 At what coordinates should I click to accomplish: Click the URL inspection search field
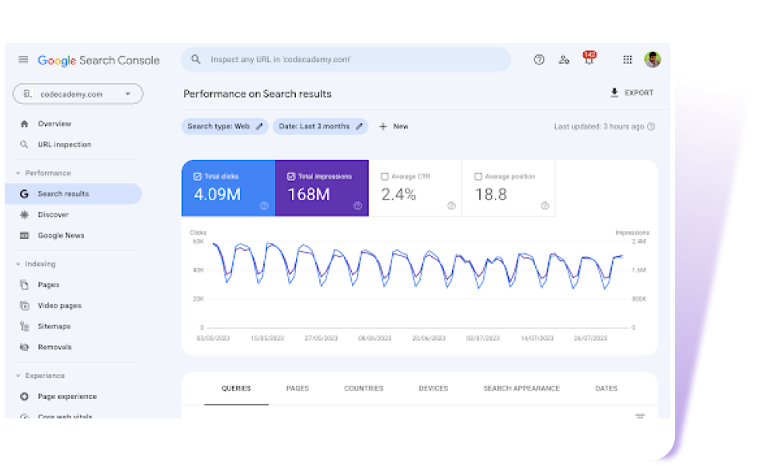point(346,60)
